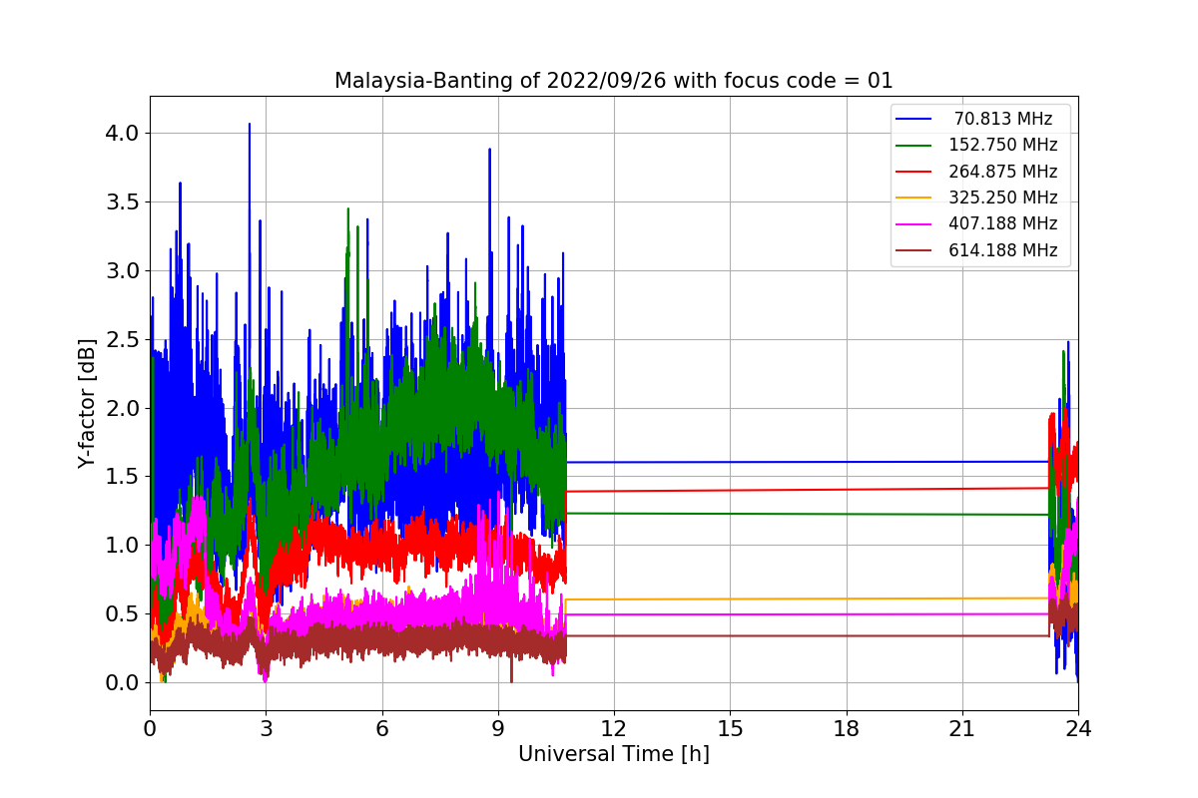1198x798 pixels.
Task: Click the orange line swatch in legend
Action: (913, 199)
